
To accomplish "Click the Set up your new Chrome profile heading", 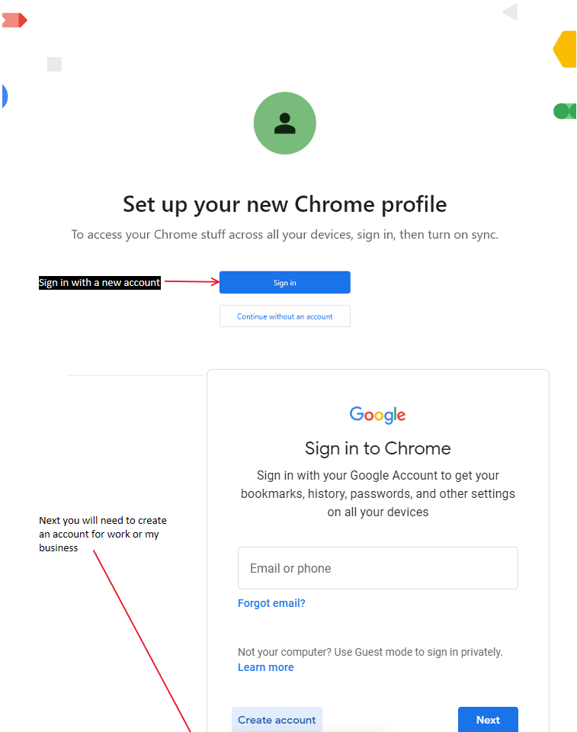I will coord(285,204).
